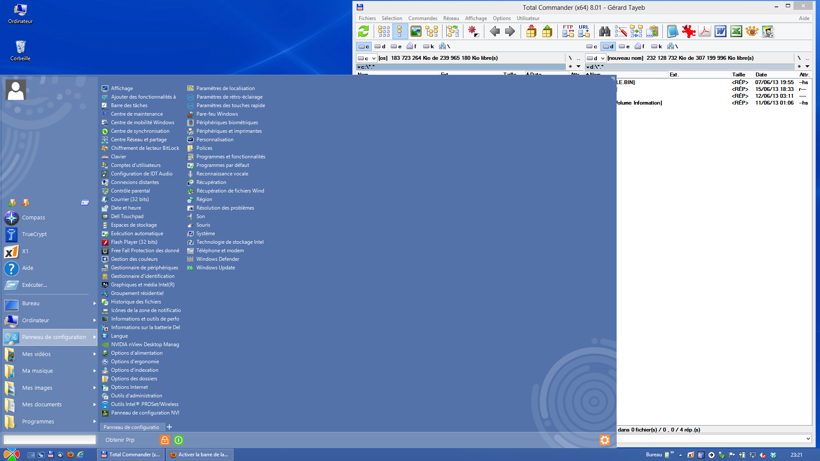
Task: Open the FTP connection icon
Action: coord(568,31)
